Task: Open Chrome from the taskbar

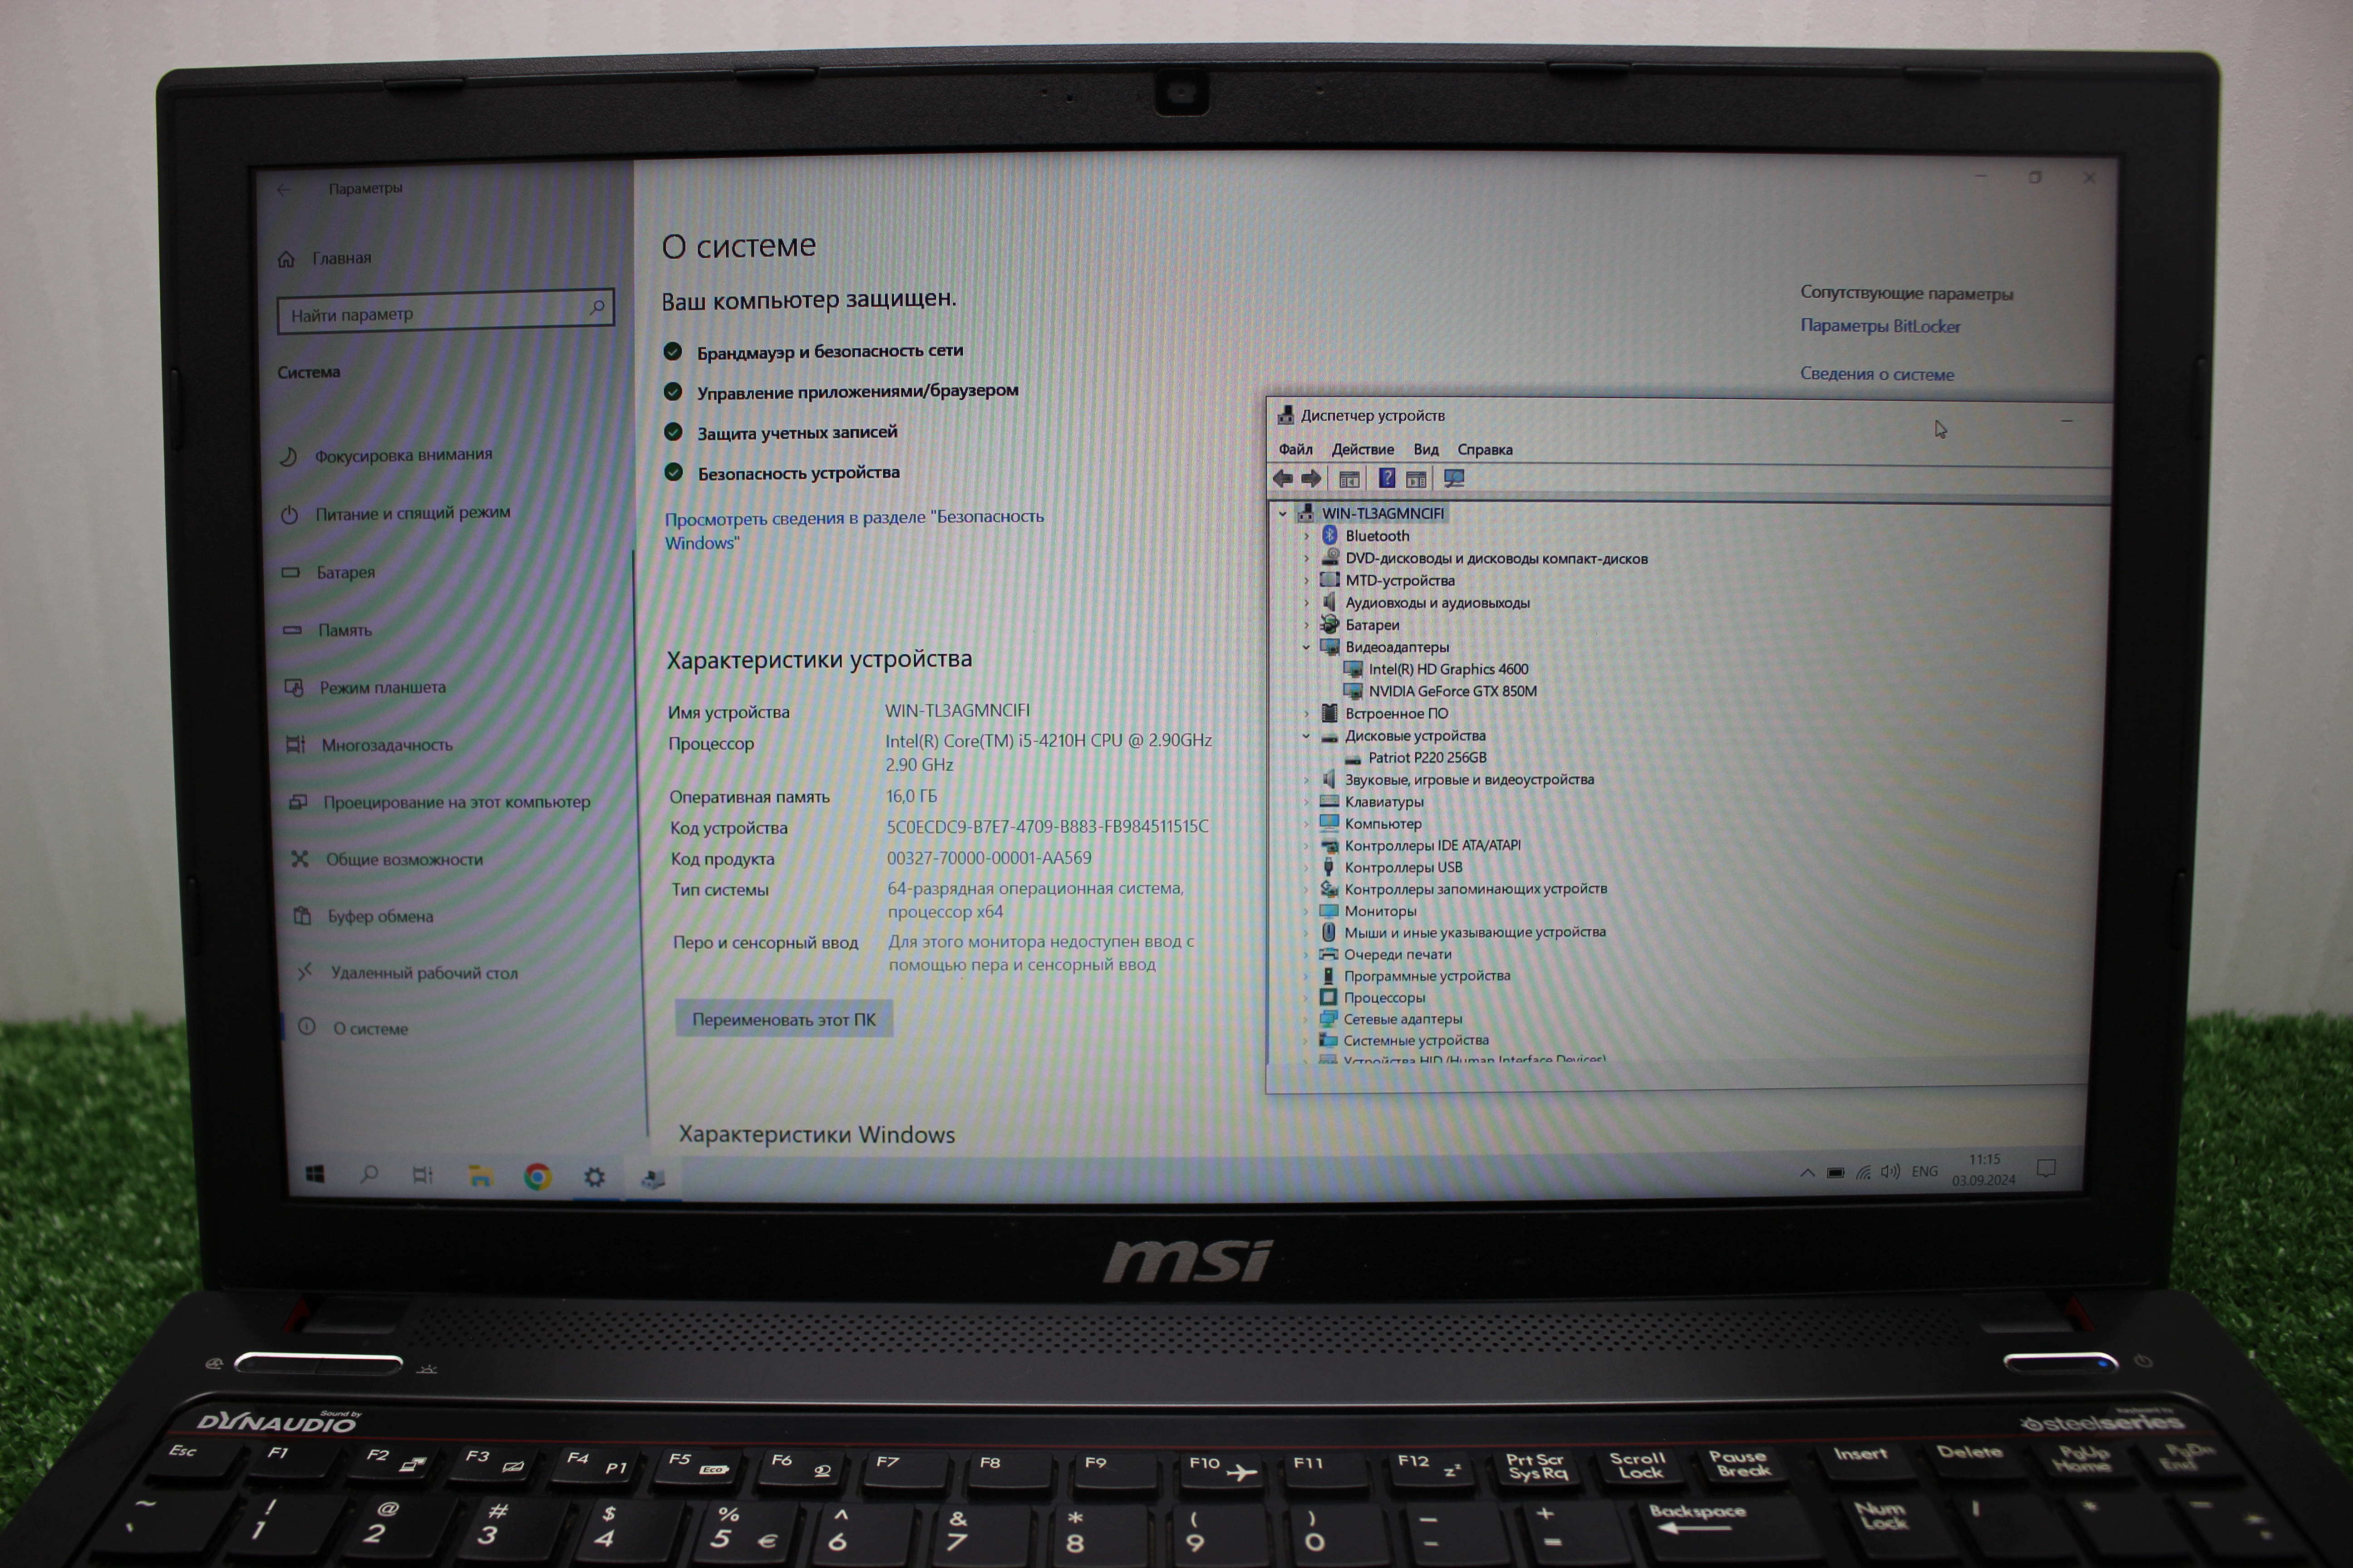Action: [x=537, y=1177]
